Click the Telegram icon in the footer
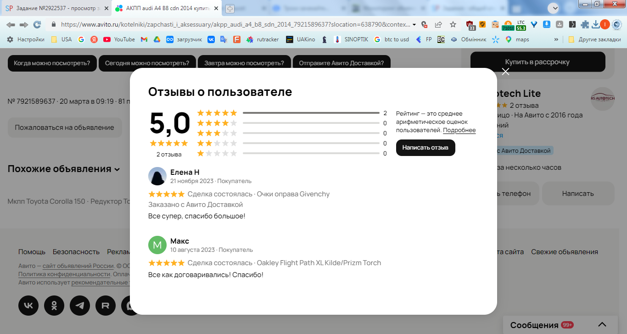 click(x=80, y=306)
